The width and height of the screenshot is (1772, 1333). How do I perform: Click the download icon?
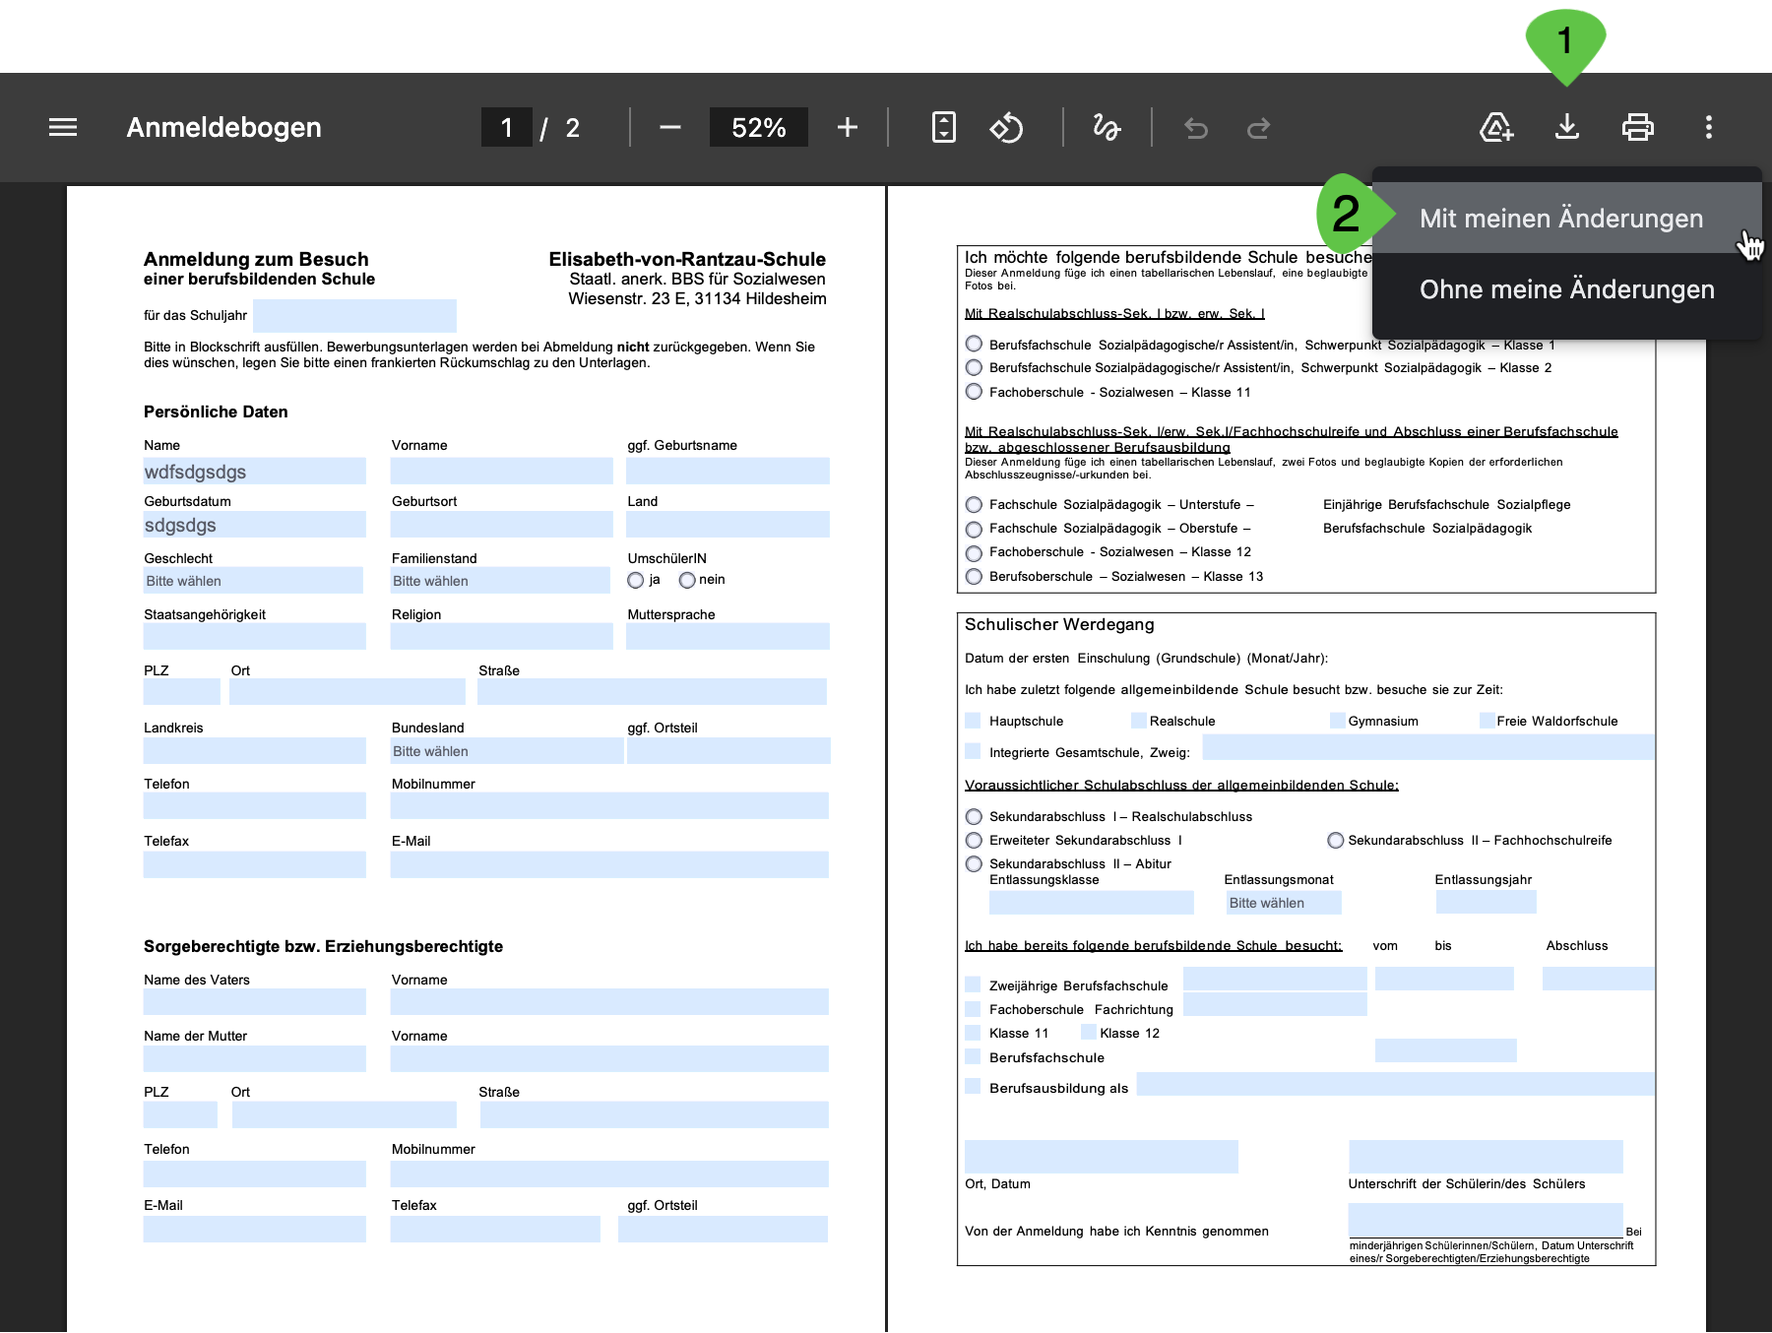point(1567,127)
